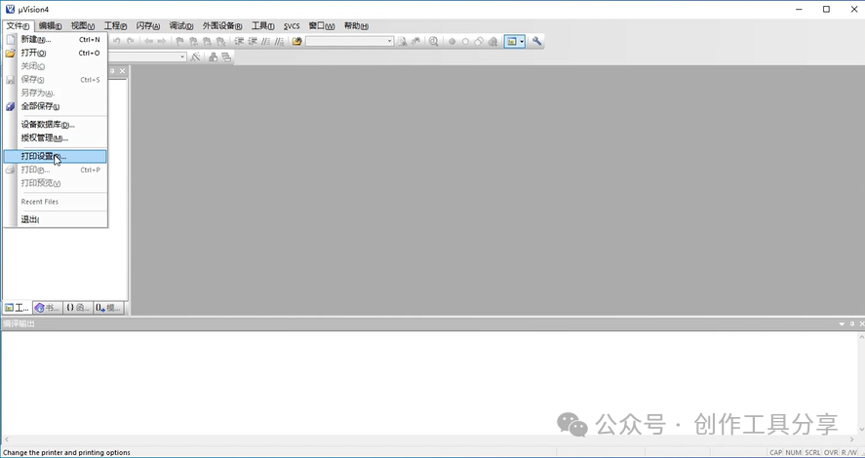The height and width of the screenshot is (458, 865).
Task: Open Find in Files folder icon
Action: tap(297, 41)
